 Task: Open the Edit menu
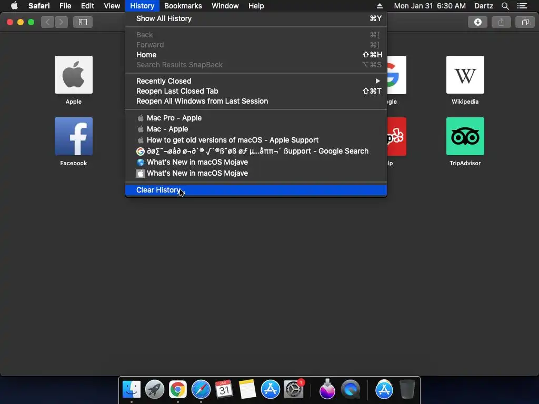tap(87, 6)
